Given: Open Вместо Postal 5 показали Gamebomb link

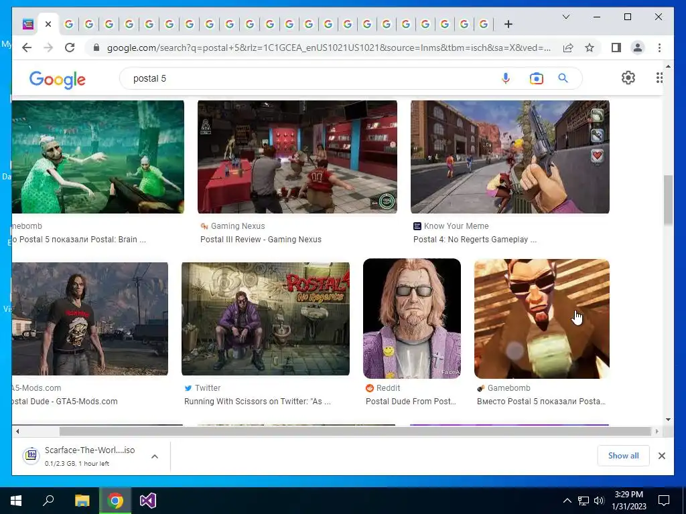Looking at the screenshot, I should click(x=541, y=402).
